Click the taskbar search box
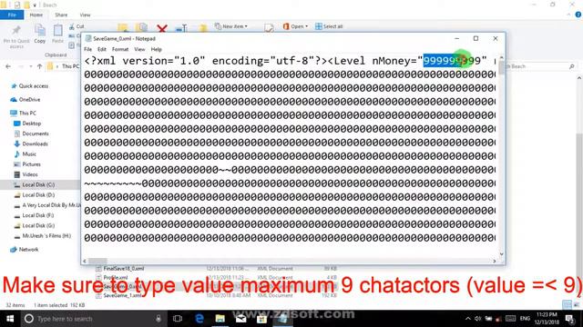 (93, 319)
